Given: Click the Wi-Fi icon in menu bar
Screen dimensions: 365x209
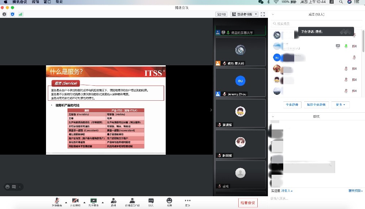Looking at the screenshot, I should [276, 2].
